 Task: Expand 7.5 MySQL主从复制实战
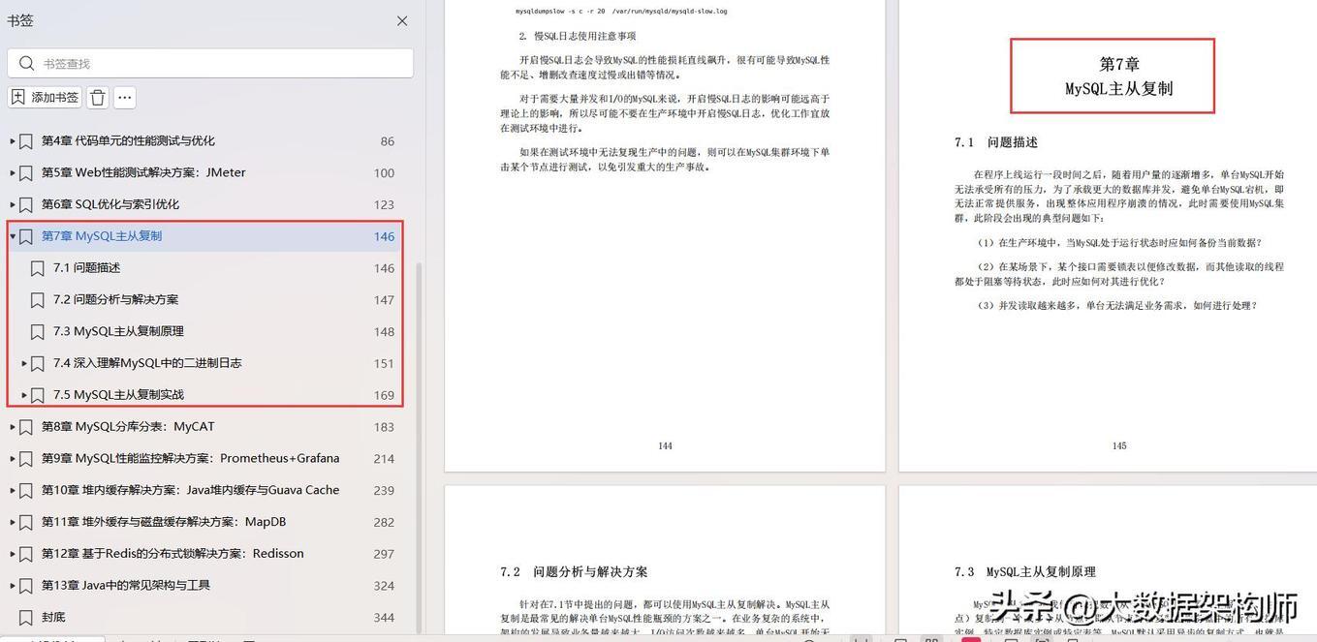click(x=24, y=395)
